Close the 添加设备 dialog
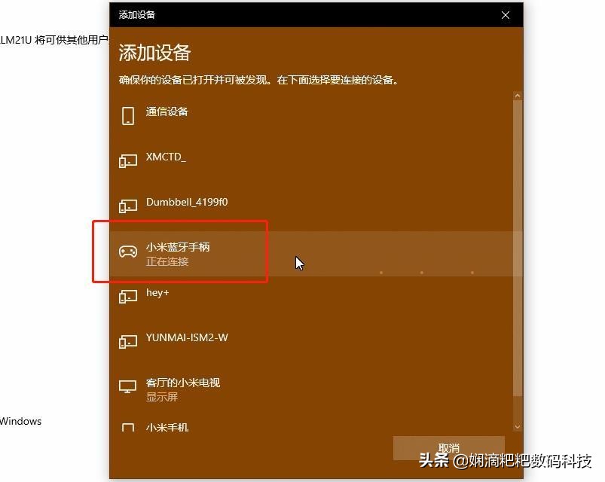Viewport: 605px width, 482px height. (x=505, y=15)
